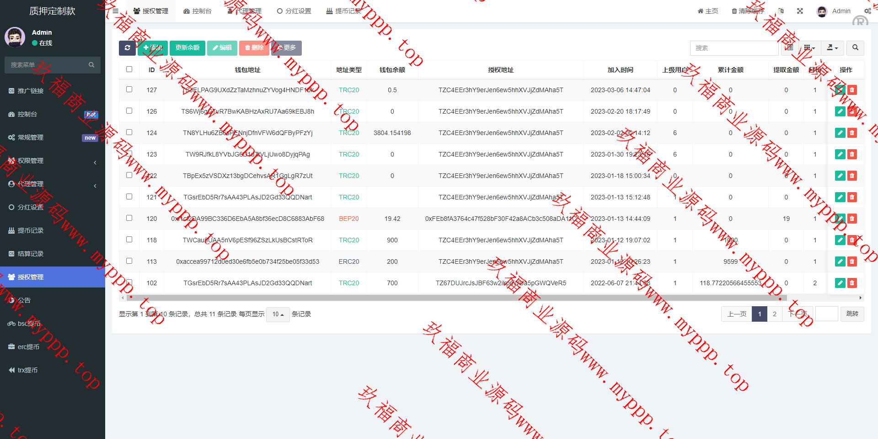Go to page 2 of the table
This screenshot has height=439, width=878.
point(775,314)
